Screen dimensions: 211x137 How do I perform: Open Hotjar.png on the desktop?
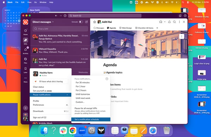202,75
